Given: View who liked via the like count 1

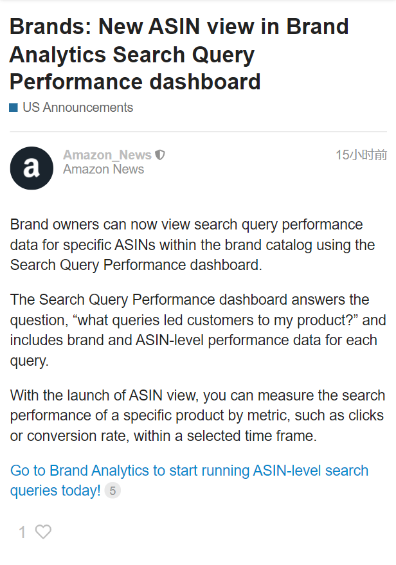Looking at the screenshot, I should (22, 532).
